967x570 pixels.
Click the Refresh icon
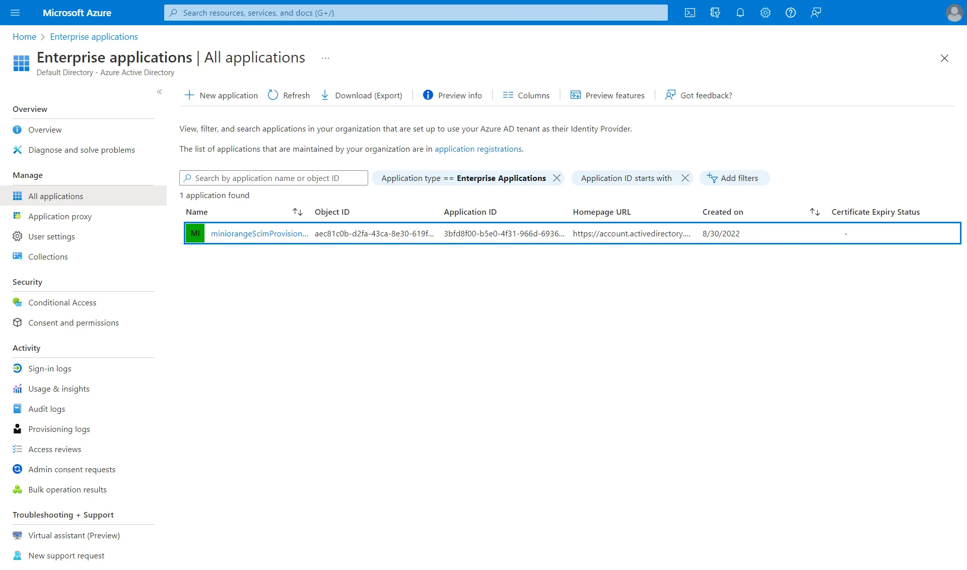coord(273,95)
